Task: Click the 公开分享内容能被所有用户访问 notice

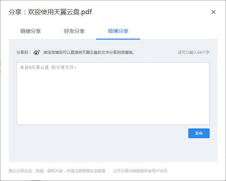Action: (140, 171)
